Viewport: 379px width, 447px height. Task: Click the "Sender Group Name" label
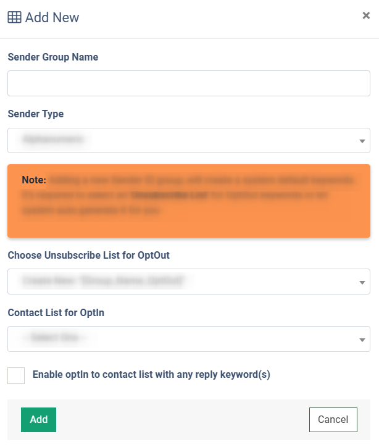point(53,57)
